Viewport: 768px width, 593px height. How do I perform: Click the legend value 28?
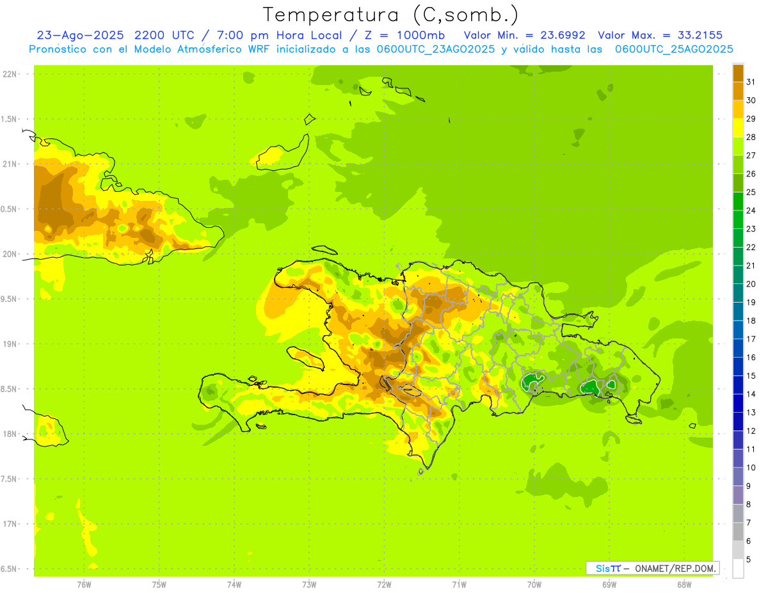coord(751,137)
